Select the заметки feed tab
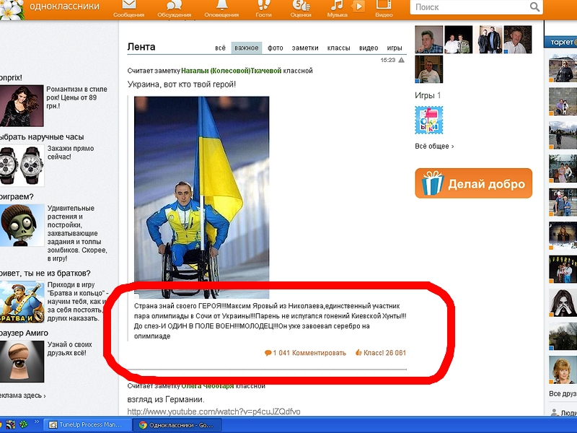This screenshot has width=577, height=433. pos(305,48)
